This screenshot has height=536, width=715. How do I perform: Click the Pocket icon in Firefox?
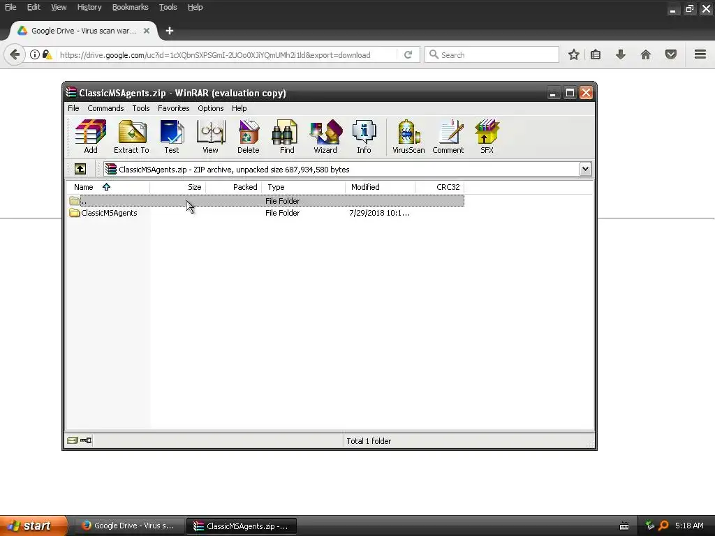point(671,54)
